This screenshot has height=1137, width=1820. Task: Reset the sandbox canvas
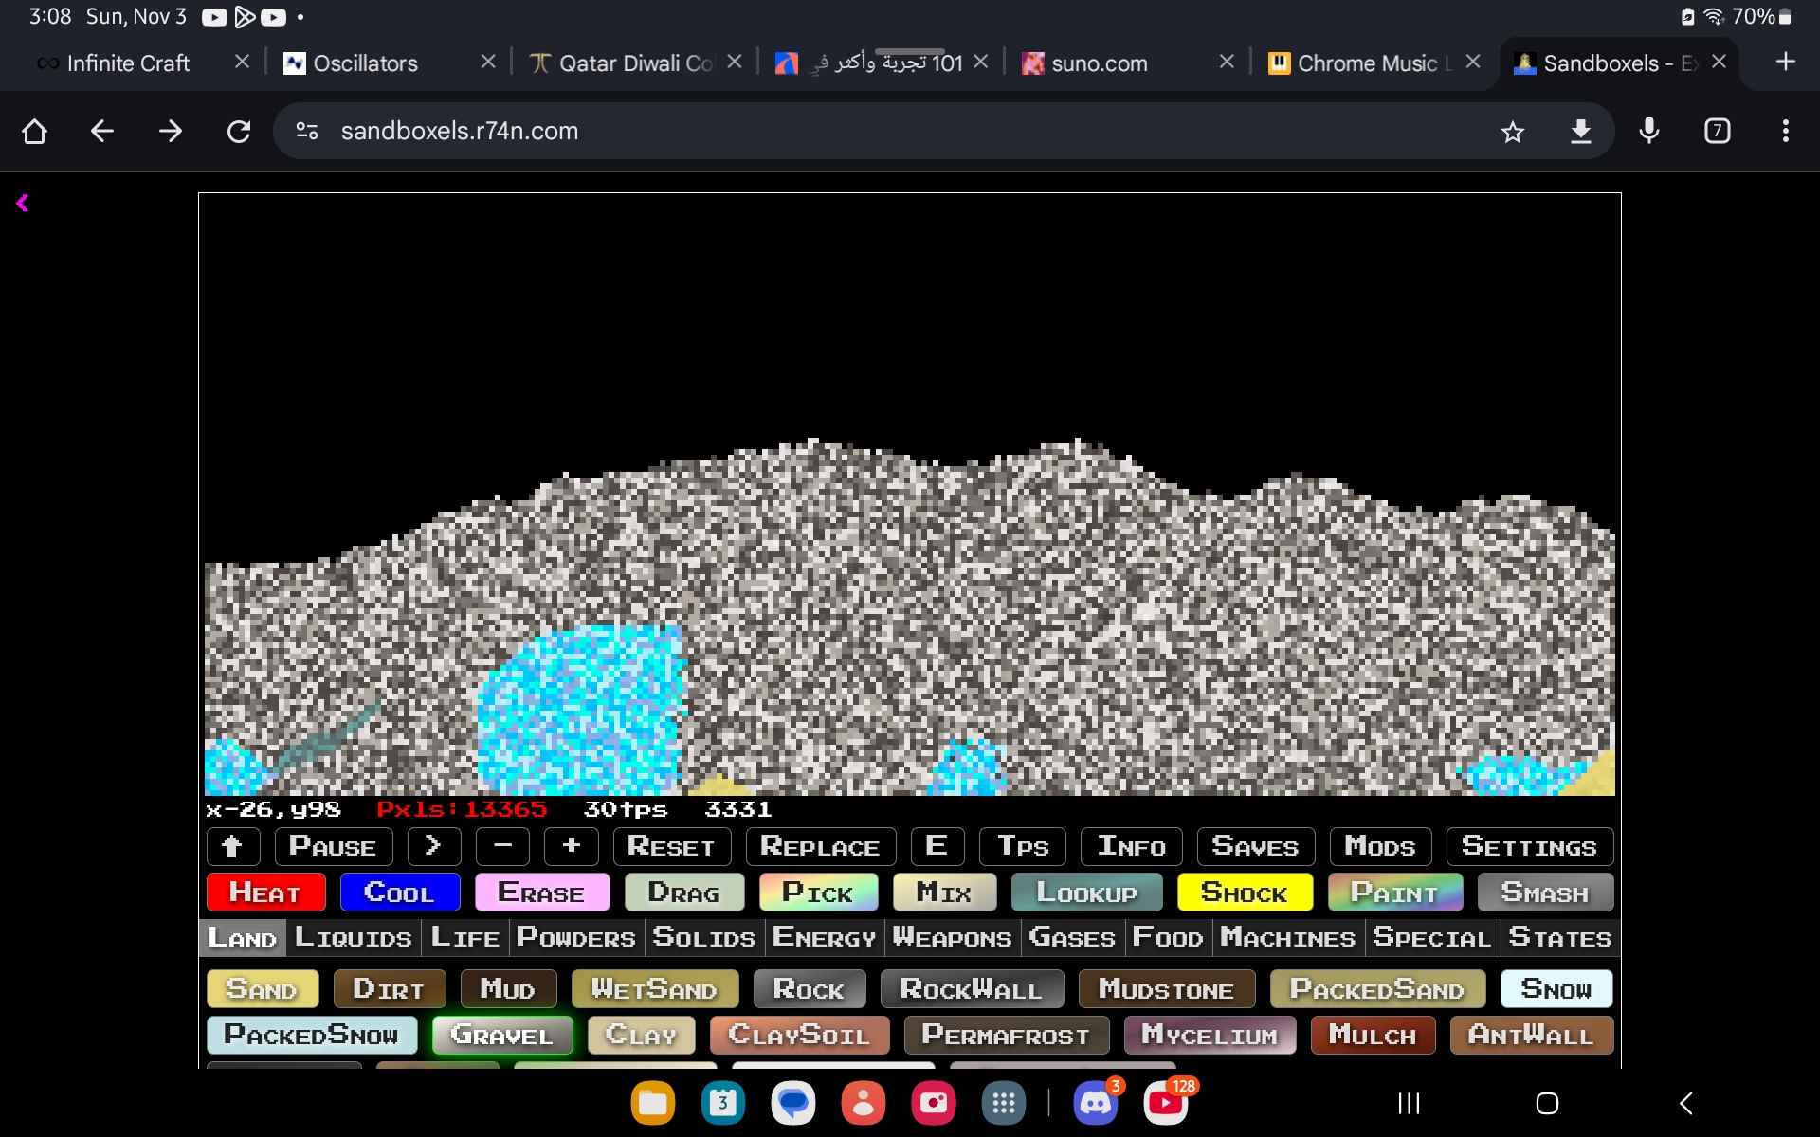[x=671, y=846]
